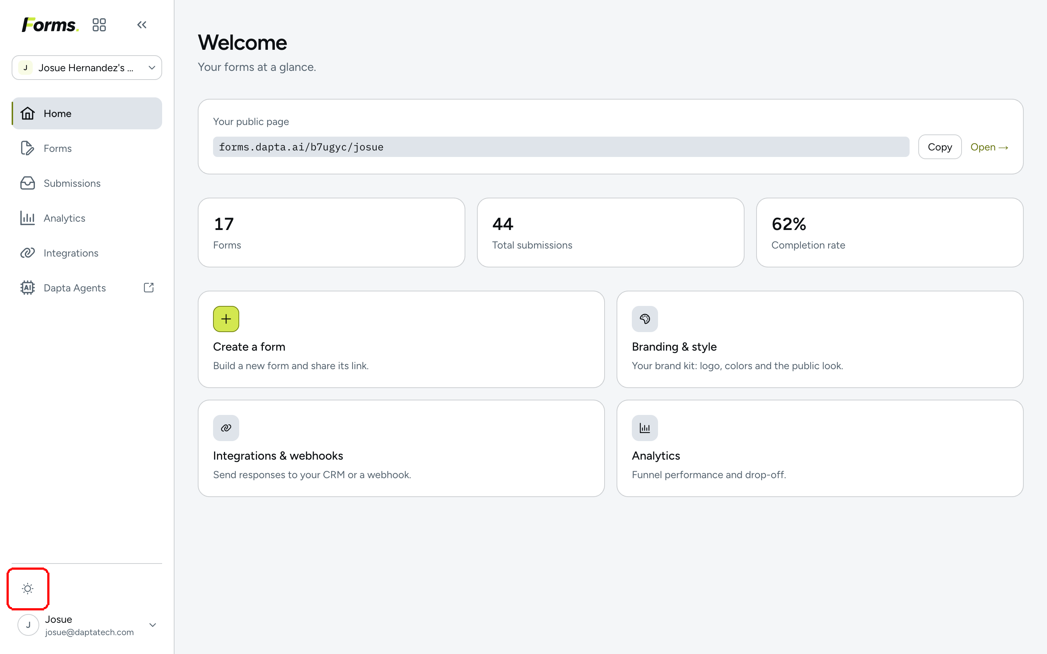
Task: Open Forms section in the sidebar
Action: point(87,148)
